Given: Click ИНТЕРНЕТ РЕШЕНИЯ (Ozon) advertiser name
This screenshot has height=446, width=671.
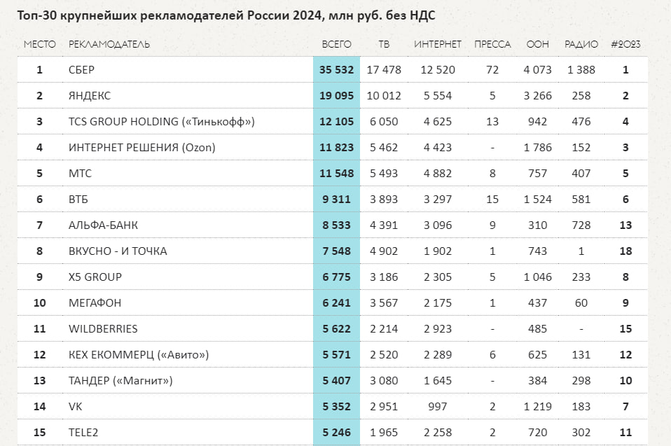Looking at the screenshot, I should [x=141, y=148].
